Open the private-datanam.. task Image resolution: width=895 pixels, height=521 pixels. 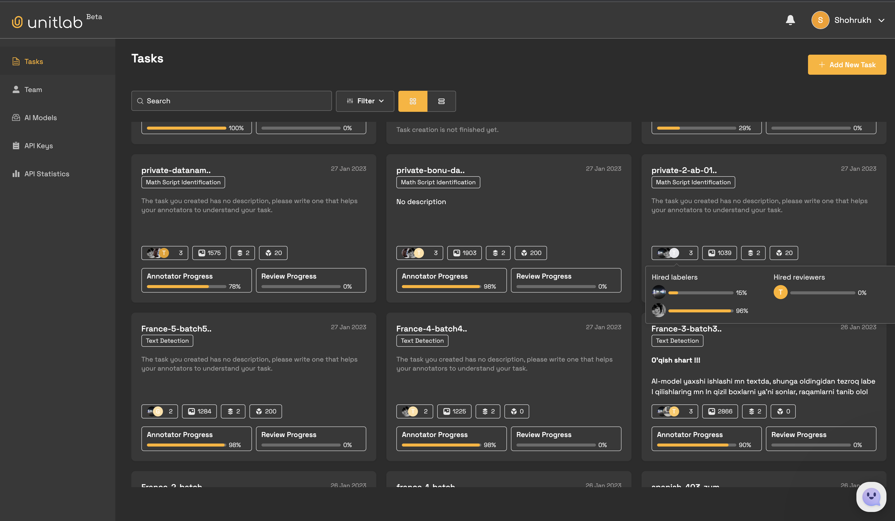(176, 170)
